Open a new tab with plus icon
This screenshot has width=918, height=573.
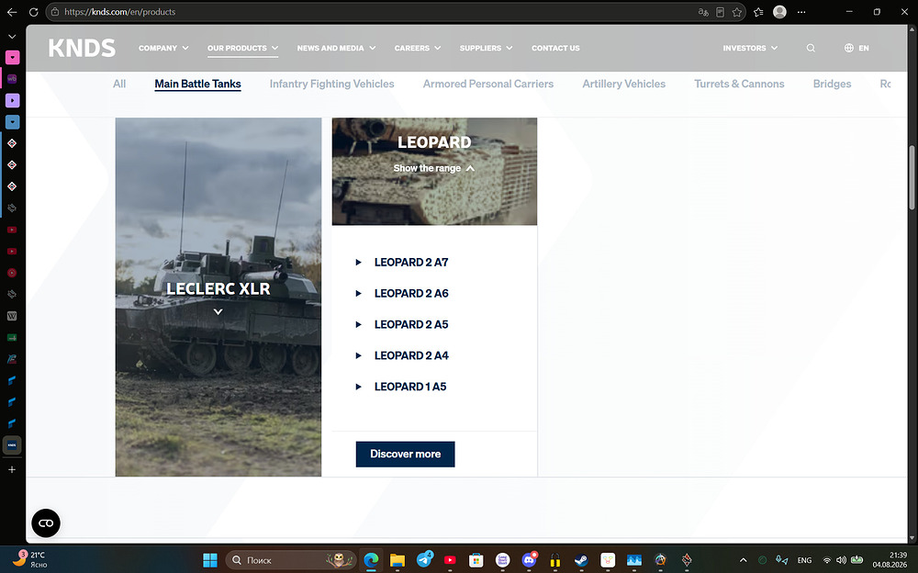12,469
